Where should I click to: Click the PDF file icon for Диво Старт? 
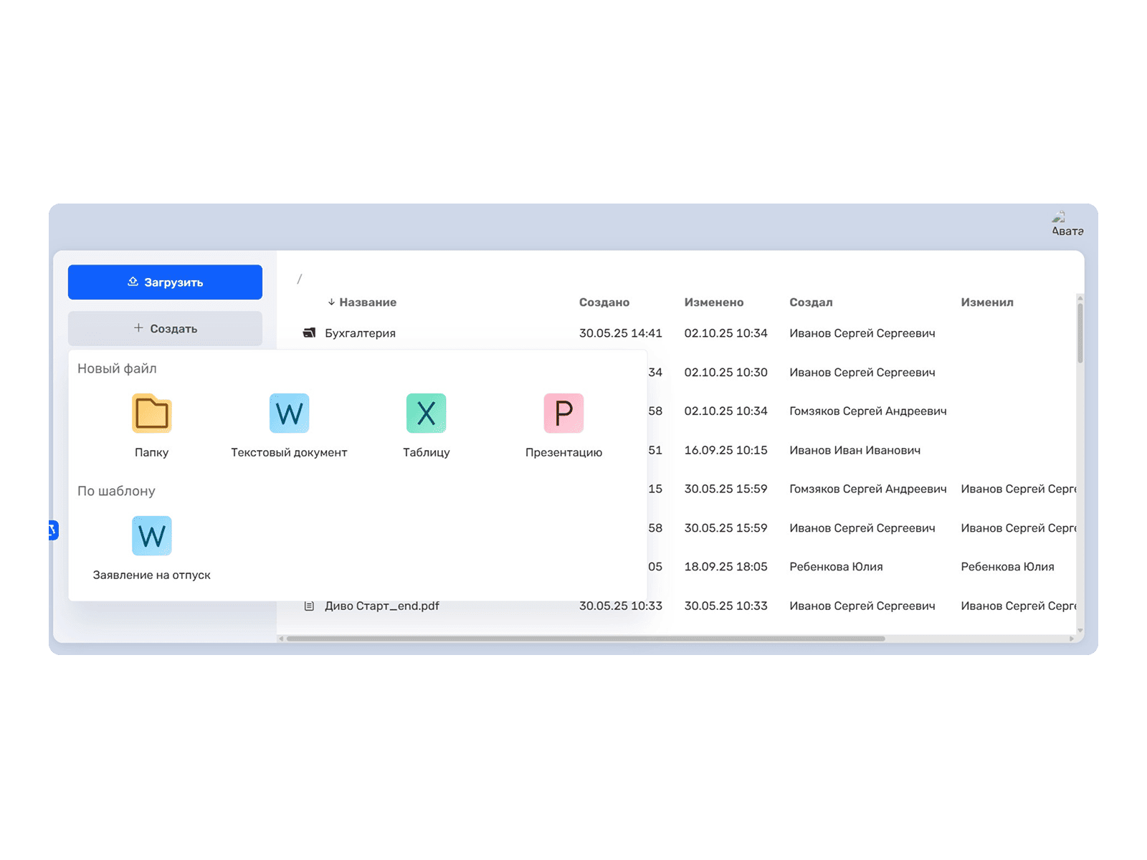tap(309, 606)
